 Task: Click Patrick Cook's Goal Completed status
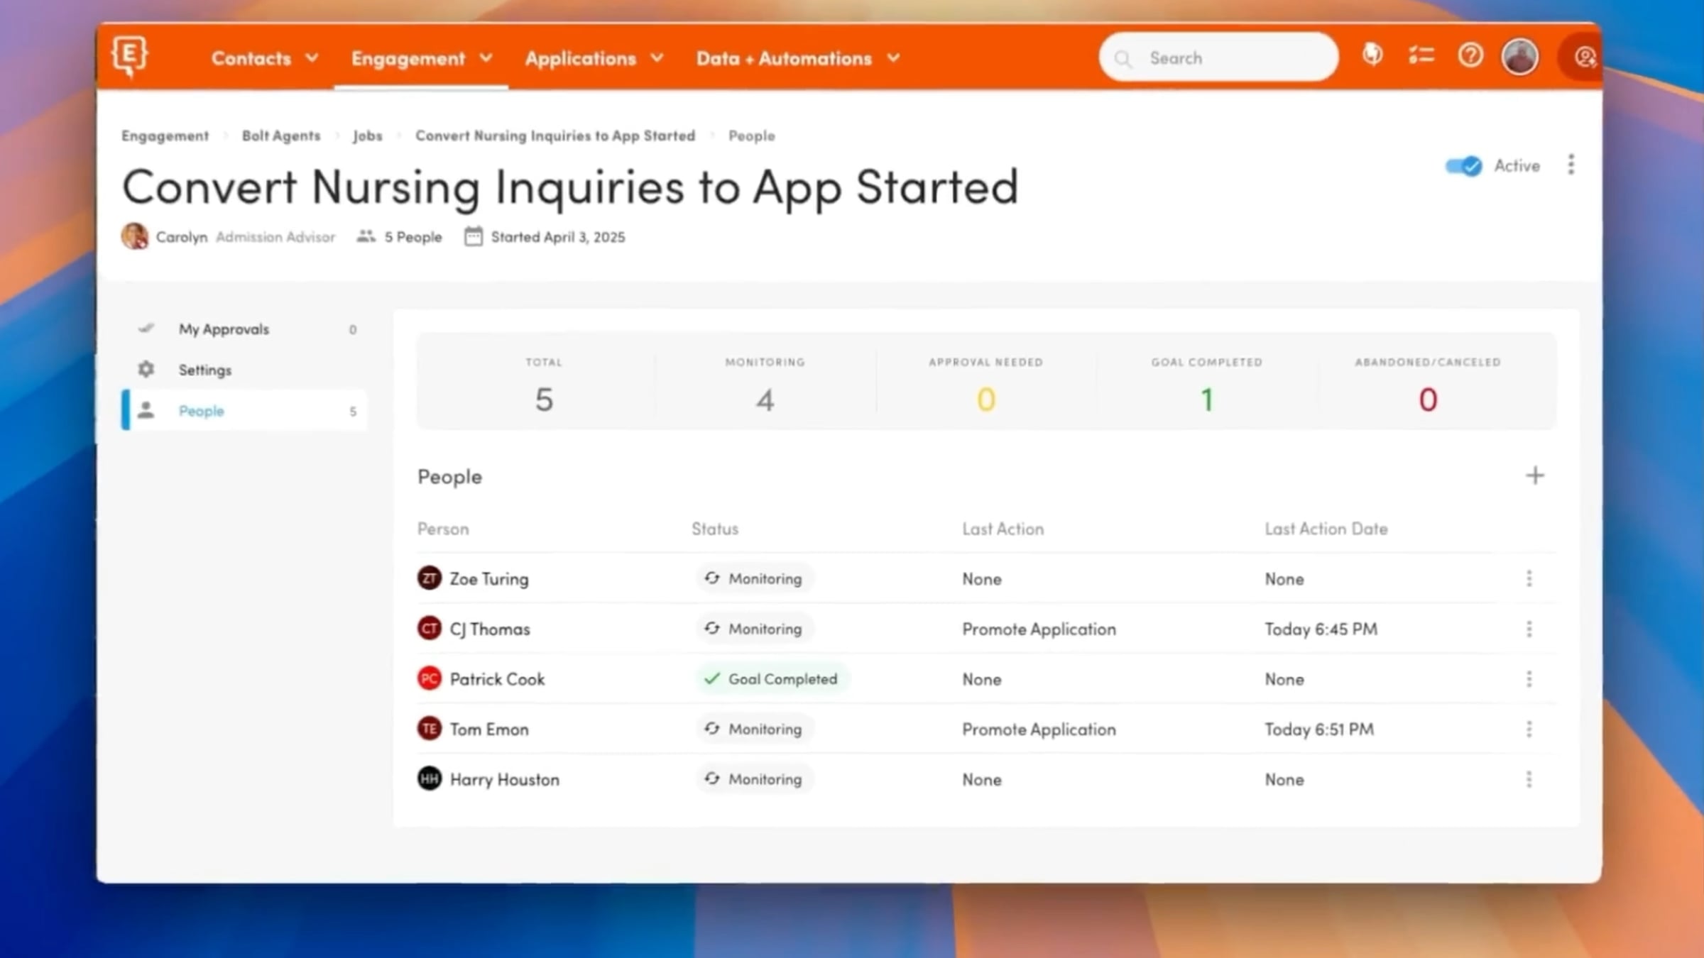(x=772, y=679)
